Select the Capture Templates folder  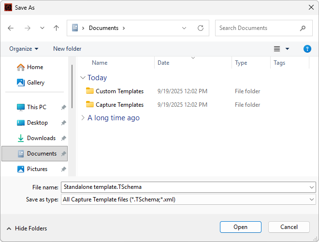point(119,105)
